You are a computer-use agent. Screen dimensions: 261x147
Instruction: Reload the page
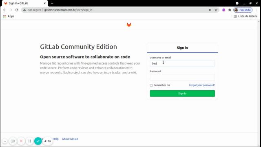(17, 10)
